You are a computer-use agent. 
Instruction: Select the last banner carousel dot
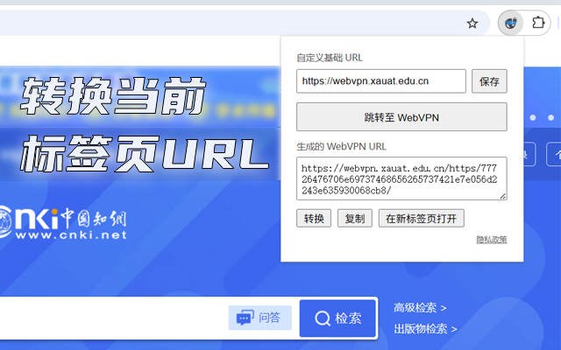(x=551, y=117)
